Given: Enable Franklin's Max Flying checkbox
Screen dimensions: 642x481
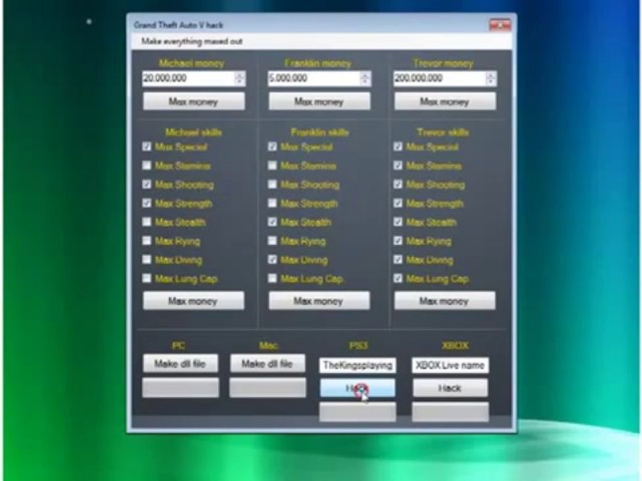Looking at the screenshot, I should [272, 240].
